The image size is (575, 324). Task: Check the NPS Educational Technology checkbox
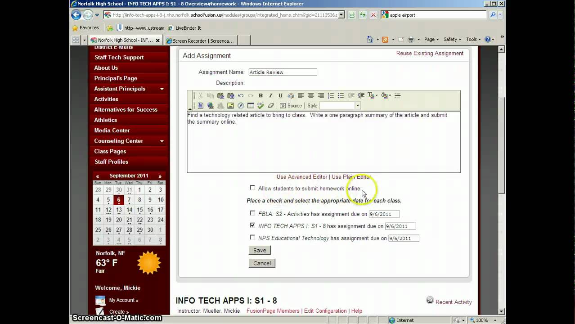tap(252, 237)
